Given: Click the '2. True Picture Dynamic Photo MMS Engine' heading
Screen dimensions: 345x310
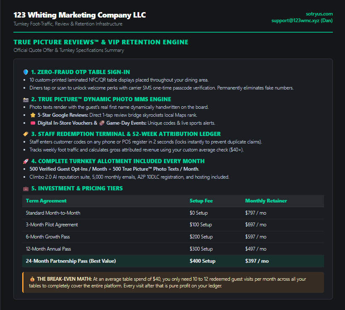Looking at the screenshot, I should point(101,99).
